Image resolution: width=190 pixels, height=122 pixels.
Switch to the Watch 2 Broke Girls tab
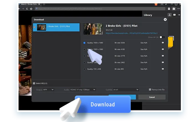click(29, 4)
